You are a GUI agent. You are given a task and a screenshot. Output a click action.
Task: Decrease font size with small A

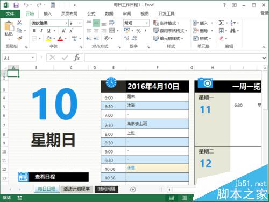(71, 31)
